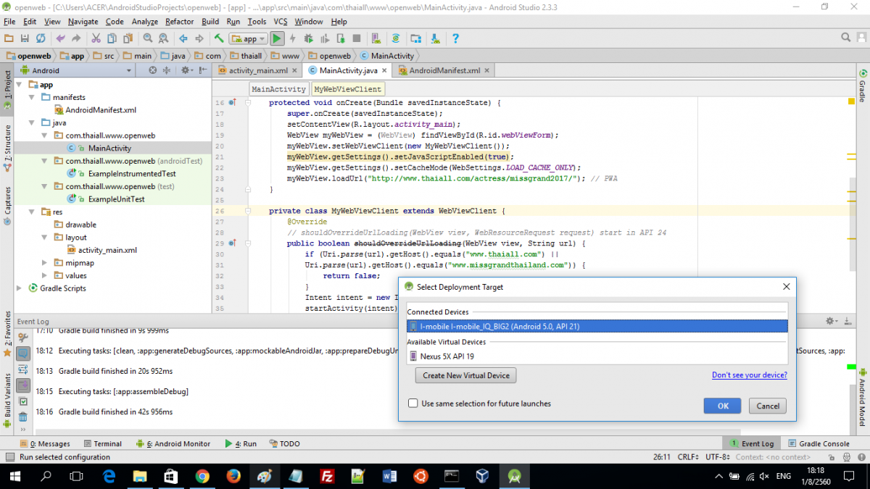This screenshot has width=870, height=489.
Task: Click the Paste toolbar icon
Action: (128, 38)
